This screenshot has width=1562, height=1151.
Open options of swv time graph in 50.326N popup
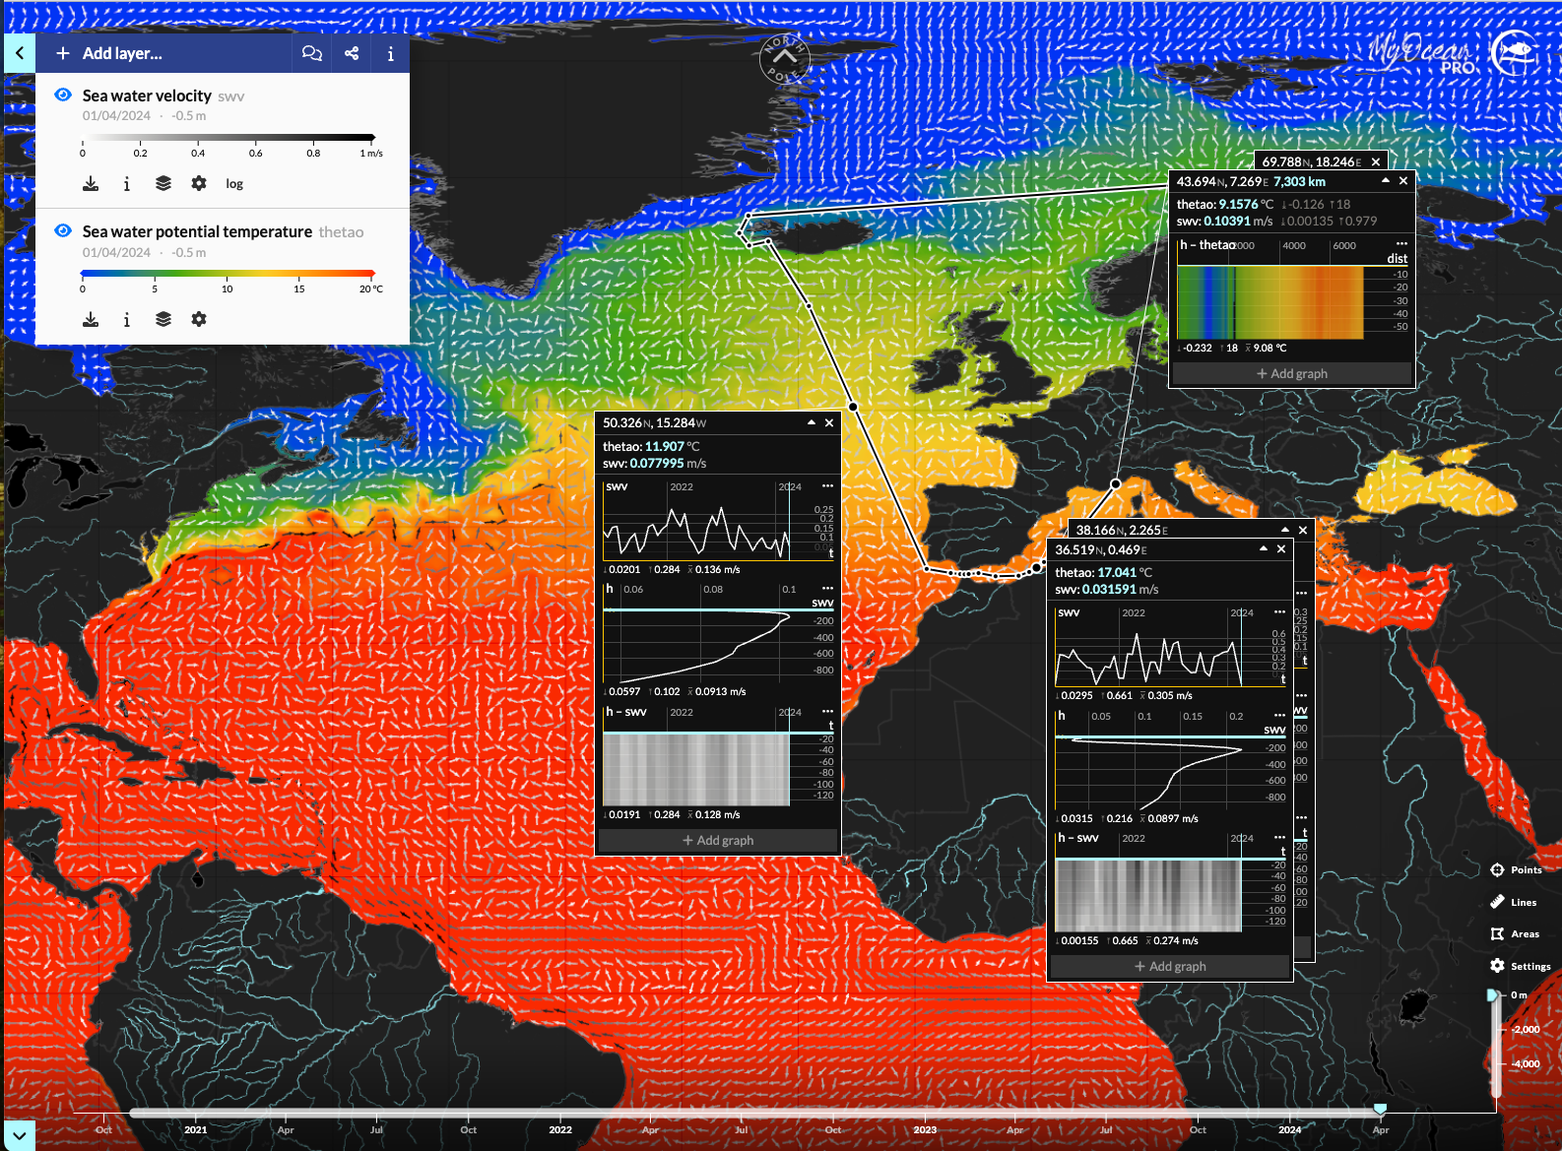coord(827,485)
